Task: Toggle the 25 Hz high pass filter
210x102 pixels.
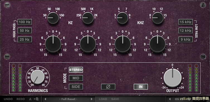Action: 25,39
